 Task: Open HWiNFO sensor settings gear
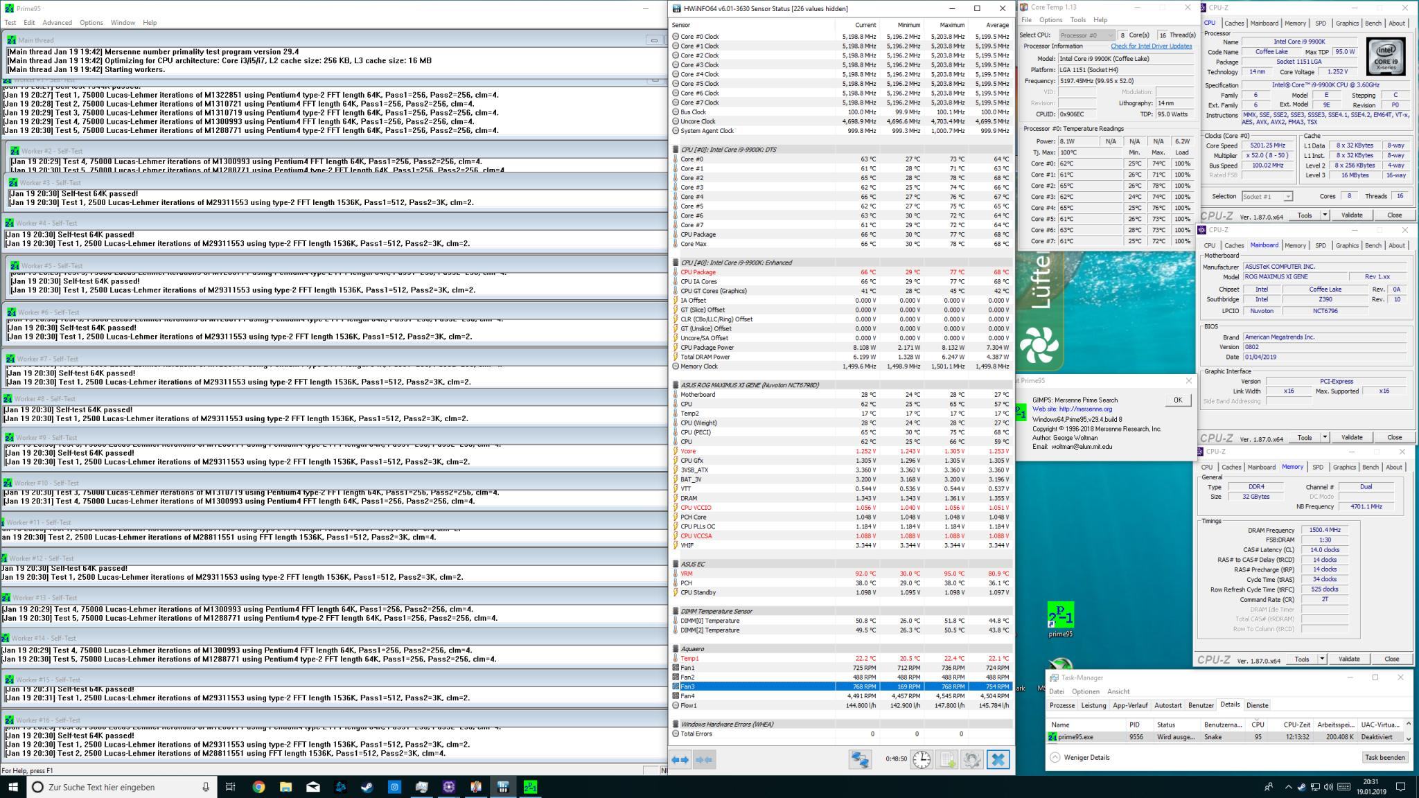pos(971,760)
